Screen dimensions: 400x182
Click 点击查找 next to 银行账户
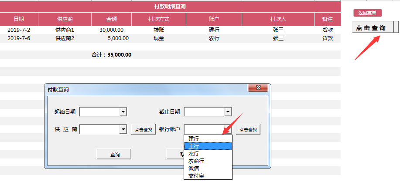[248, 129]
